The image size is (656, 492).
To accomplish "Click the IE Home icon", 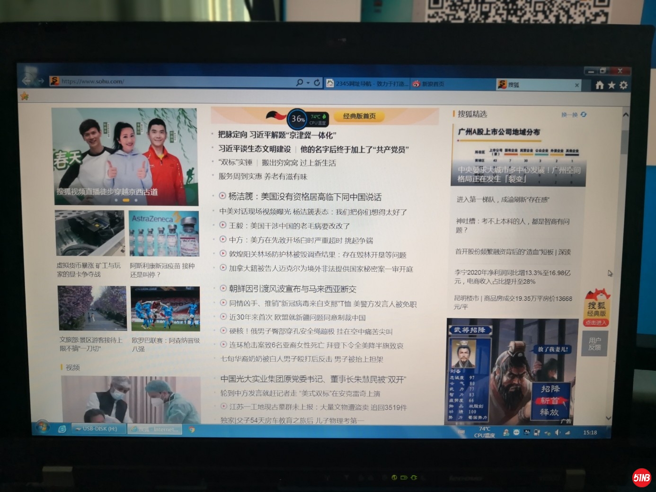I will pos(599,85).
